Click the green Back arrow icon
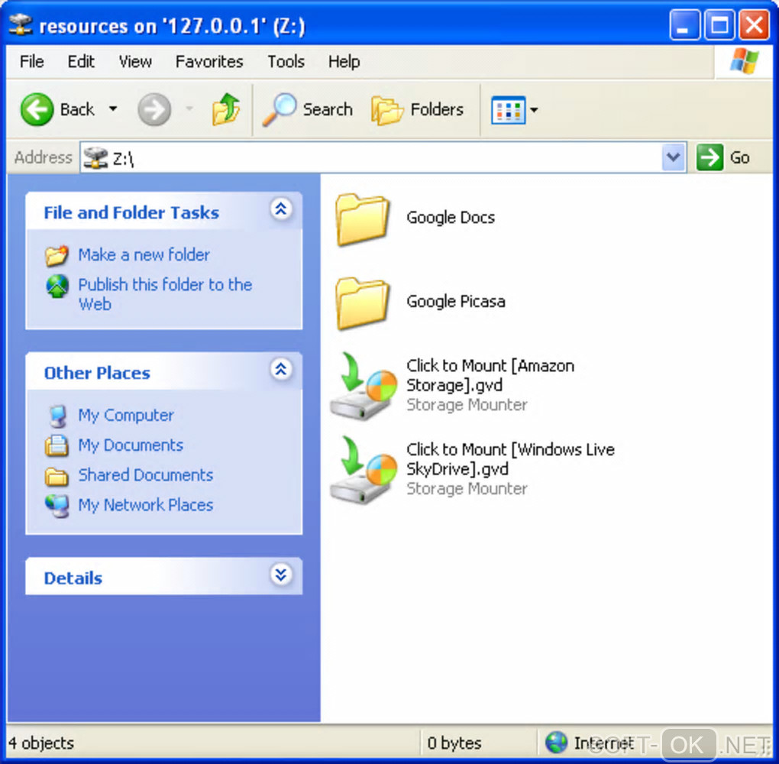The image size is (779, 764). [x=37, y=109]
